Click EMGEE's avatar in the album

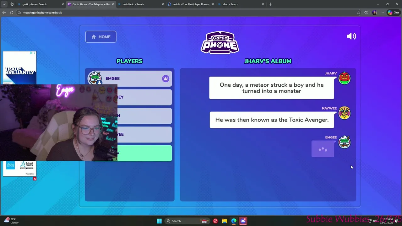345,142
